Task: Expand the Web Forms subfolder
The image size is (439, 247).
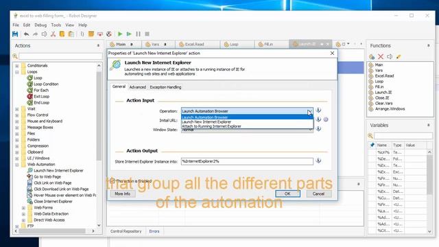Action: 23,208
